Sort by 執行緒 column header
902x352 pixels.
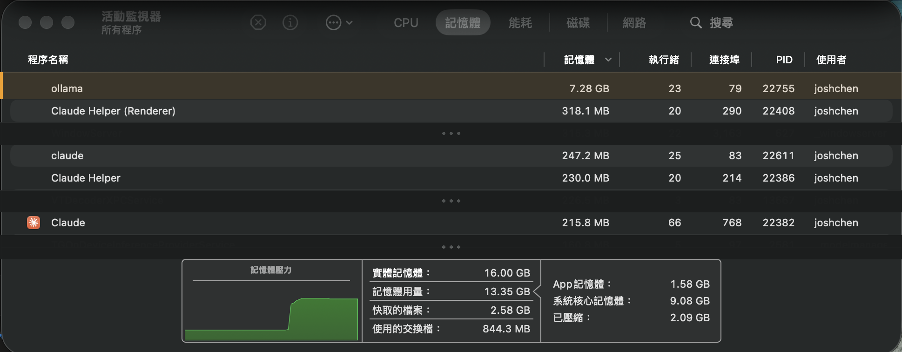point(664,60)
